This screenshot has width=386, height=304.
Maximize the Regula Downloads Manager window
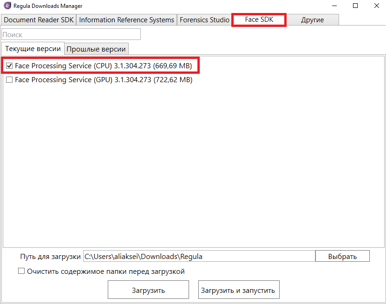click(x=355, y=6)
